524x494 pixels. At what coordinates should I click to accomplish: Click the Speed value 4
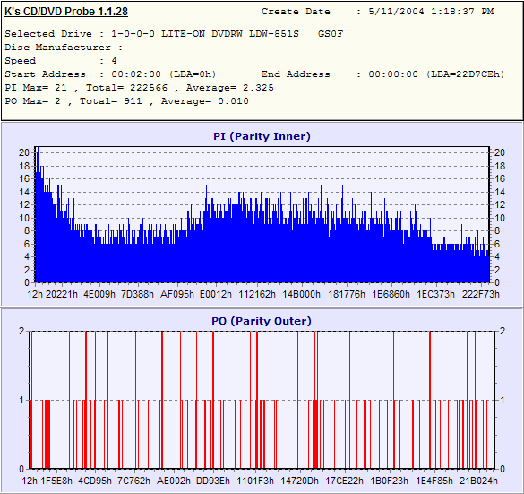click(115, 61)
